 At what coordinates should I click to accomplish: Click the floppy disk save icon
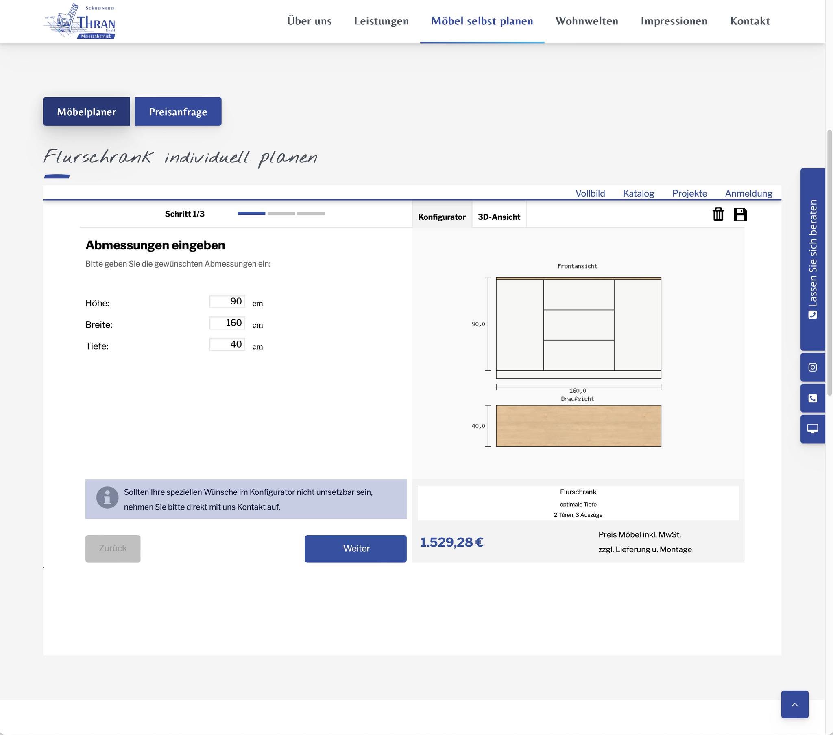click(x=740, y=214)
